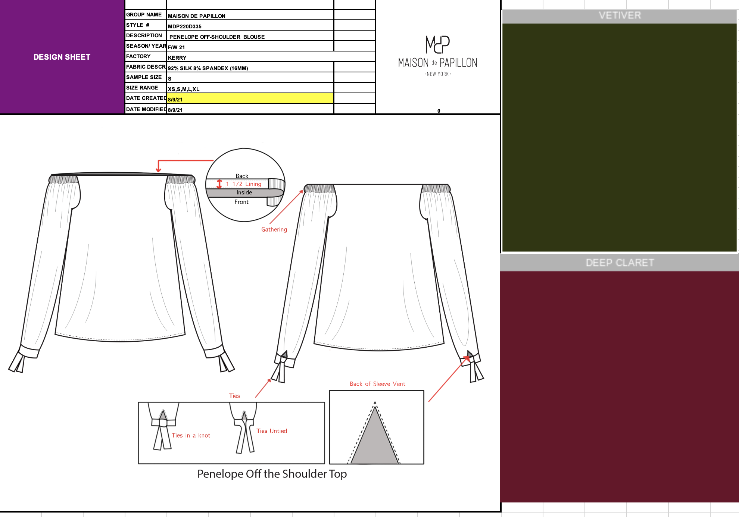Select the circular lining detail callout drawing
This screenshot has height=517, width=739.
tap(245, 185)
